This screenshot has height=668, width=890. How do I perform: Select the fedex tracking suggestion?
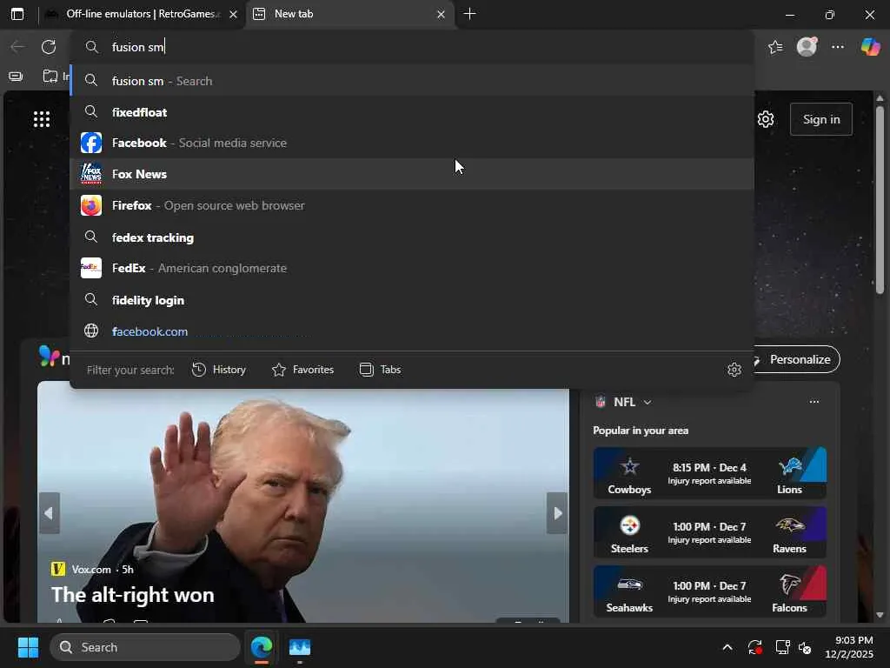411,237
